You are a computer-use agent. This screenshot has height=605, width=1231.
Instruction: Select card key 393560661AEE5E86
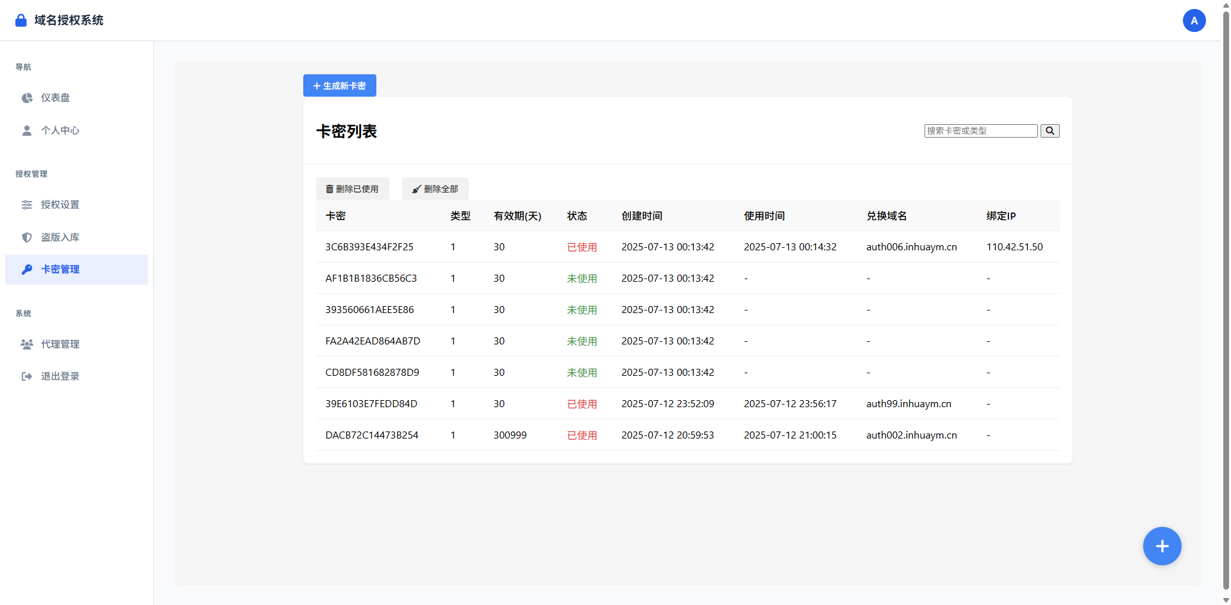pos(369,310)
